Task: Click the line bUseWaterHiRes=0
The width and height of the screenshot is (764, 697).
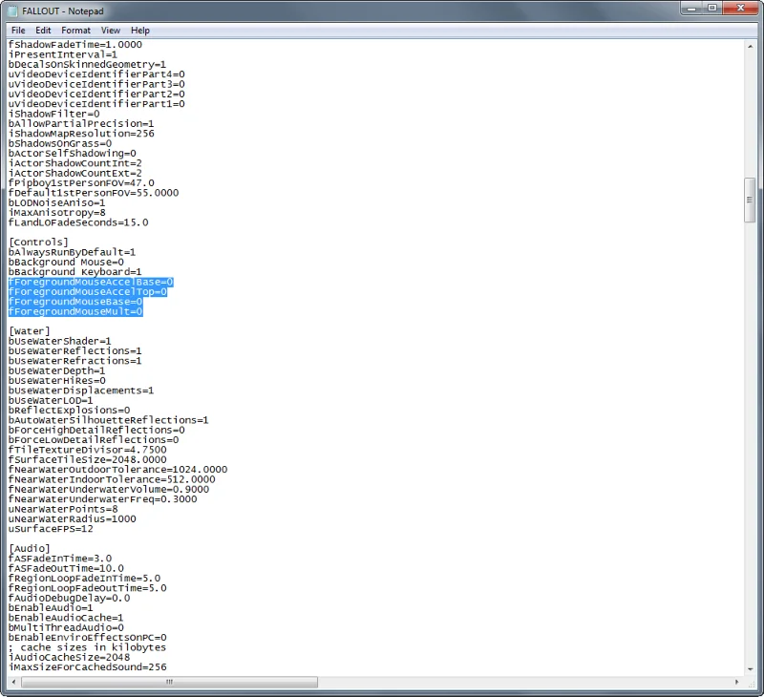Action: click(x=56, y=381)
